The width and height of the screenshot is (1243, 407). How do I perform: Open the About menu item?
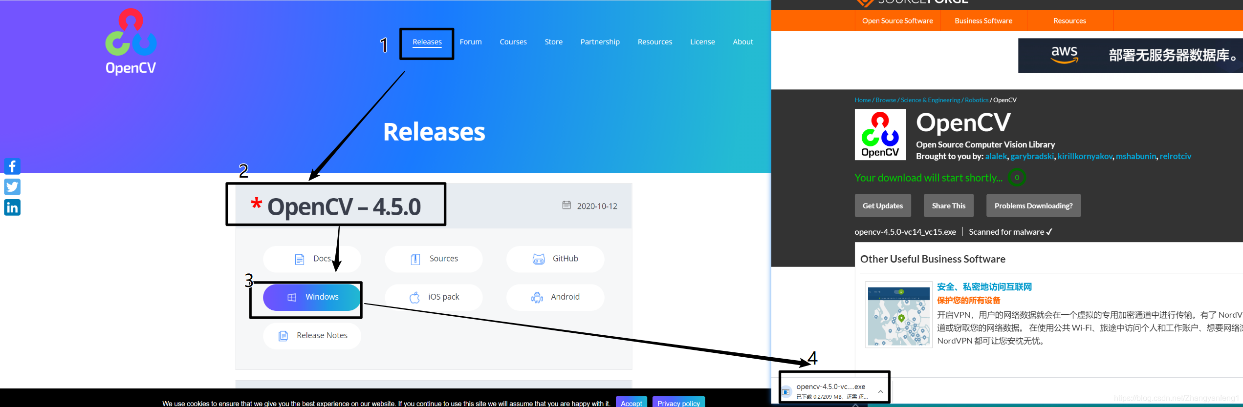[x=743, y=42]
